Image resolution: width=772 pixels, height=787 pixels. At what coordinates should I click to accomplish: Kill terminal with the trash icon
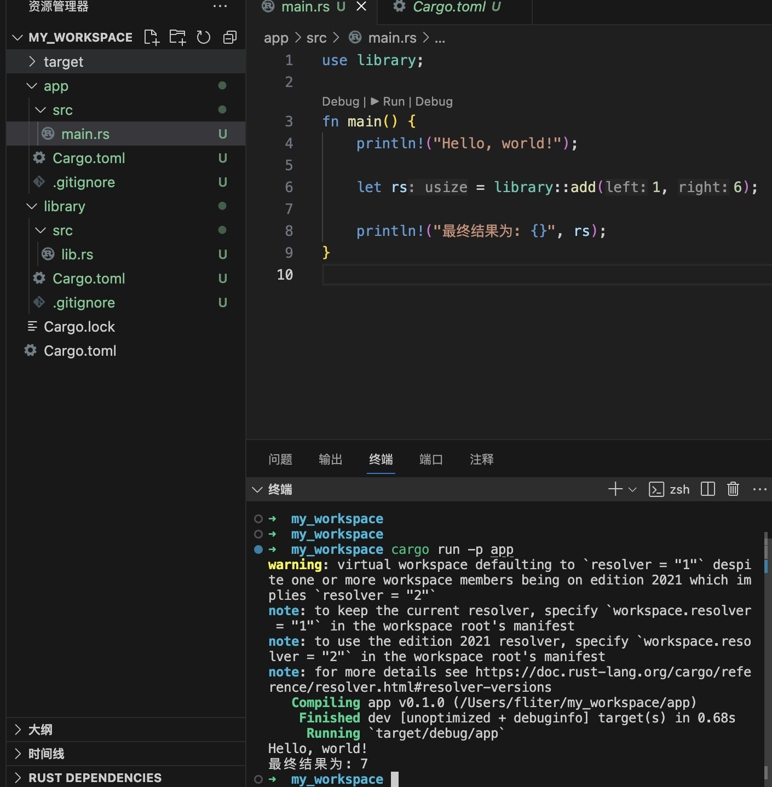coord(733,489)
